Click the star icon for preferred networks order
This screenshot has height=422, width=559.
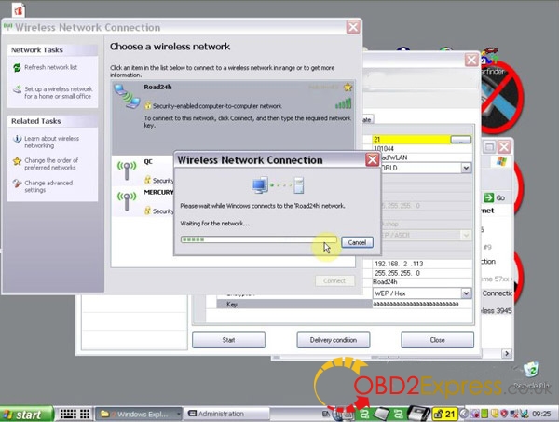[16, 161]
